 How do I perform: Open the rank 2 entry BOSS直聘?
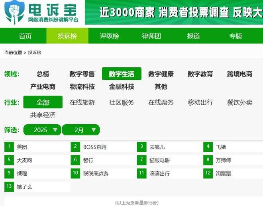(104, 147)
